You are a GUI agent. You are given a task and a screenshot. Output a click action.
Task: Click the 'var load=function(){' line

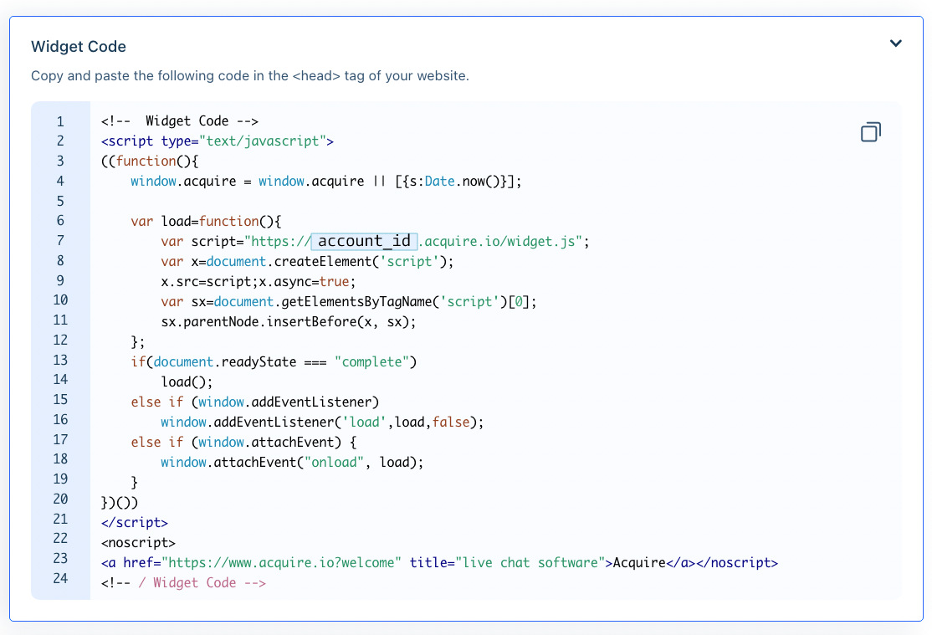(x=207, y=221)
